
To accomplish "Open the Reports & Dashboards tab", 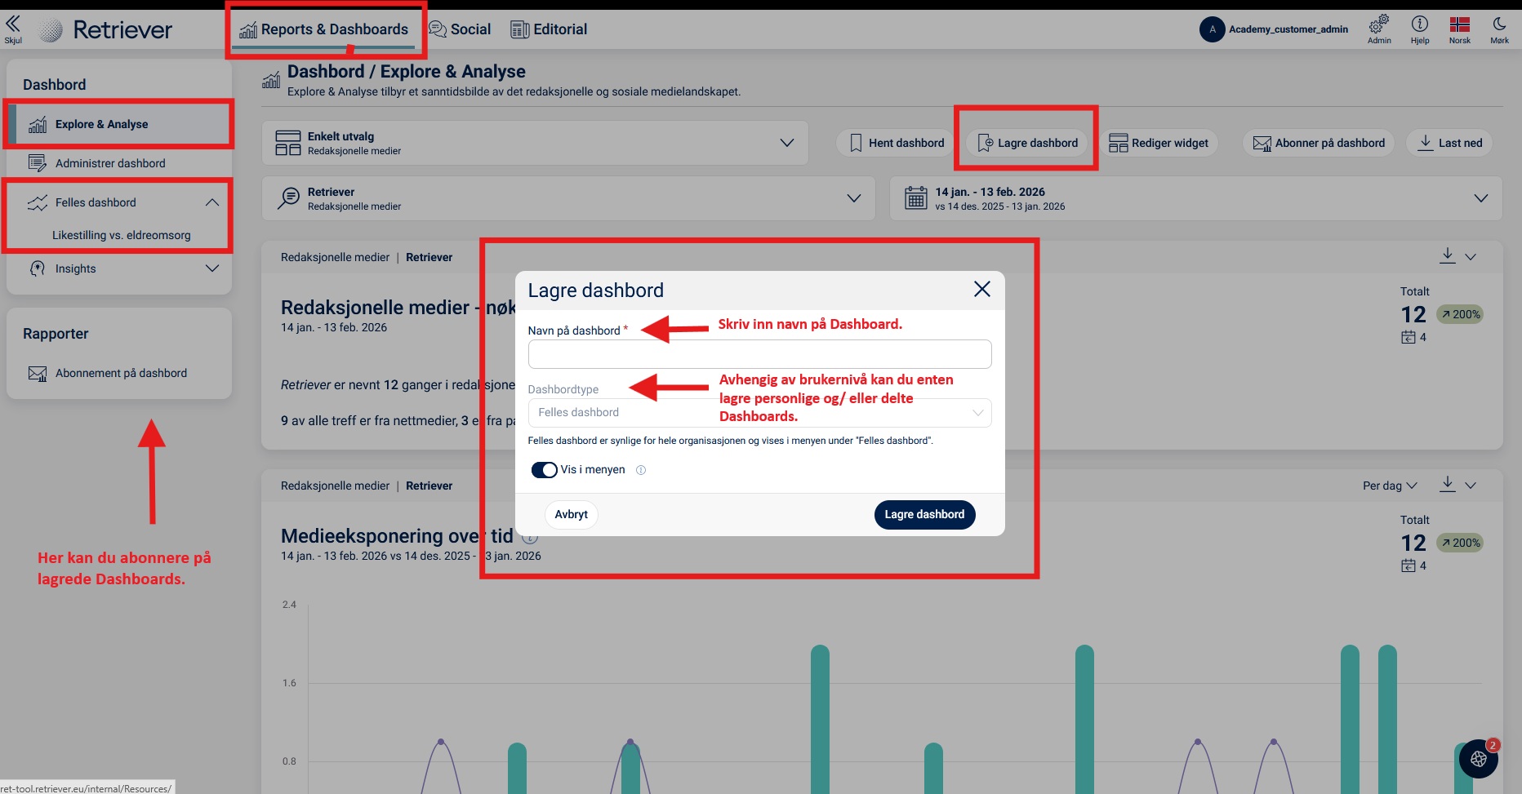I will coord(324,30).
